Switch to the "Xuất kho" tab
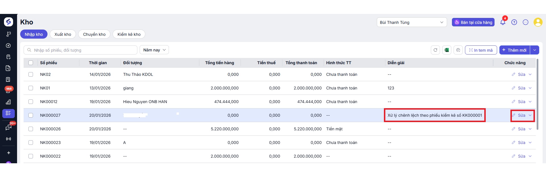The width and height of the screenshot is (546, 184). [x=63, y=34]
